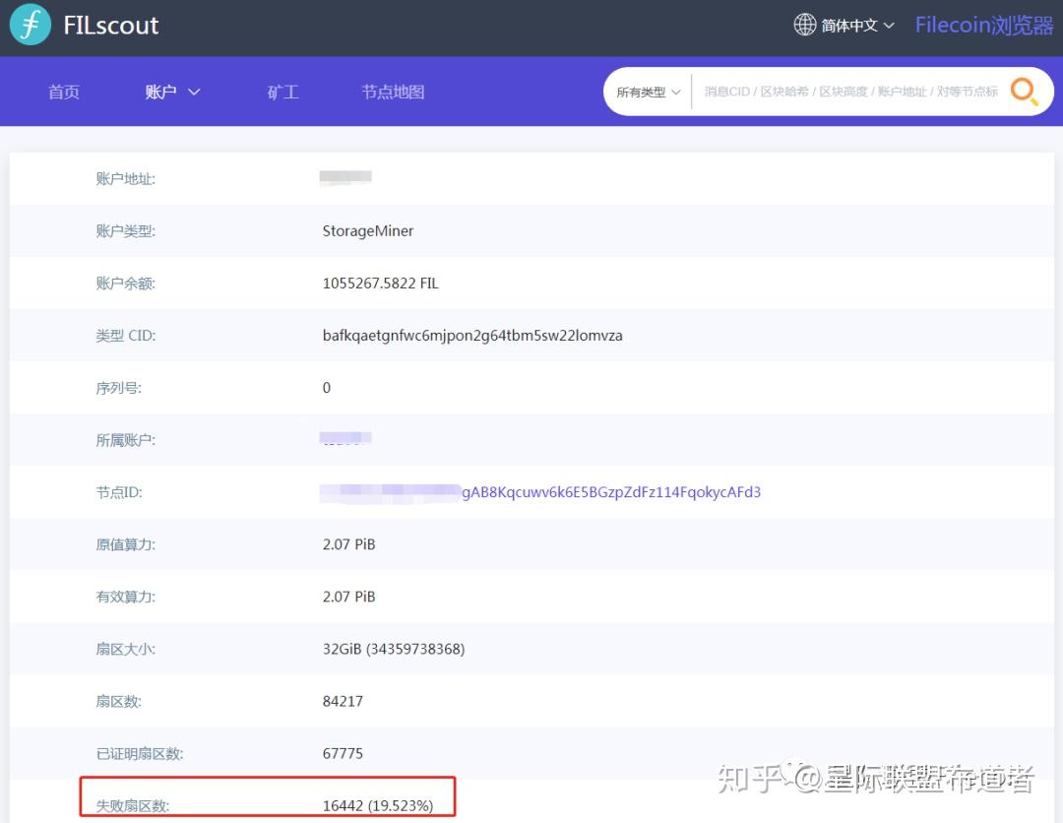This screenshot has width=1063, height=823.
Task: Click the 已证明扇区数 label
Action: coord(140,753)
